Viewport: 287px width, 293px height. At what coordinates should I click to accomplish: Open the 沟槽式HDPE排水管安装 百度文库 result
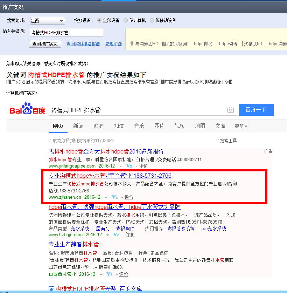99,288
